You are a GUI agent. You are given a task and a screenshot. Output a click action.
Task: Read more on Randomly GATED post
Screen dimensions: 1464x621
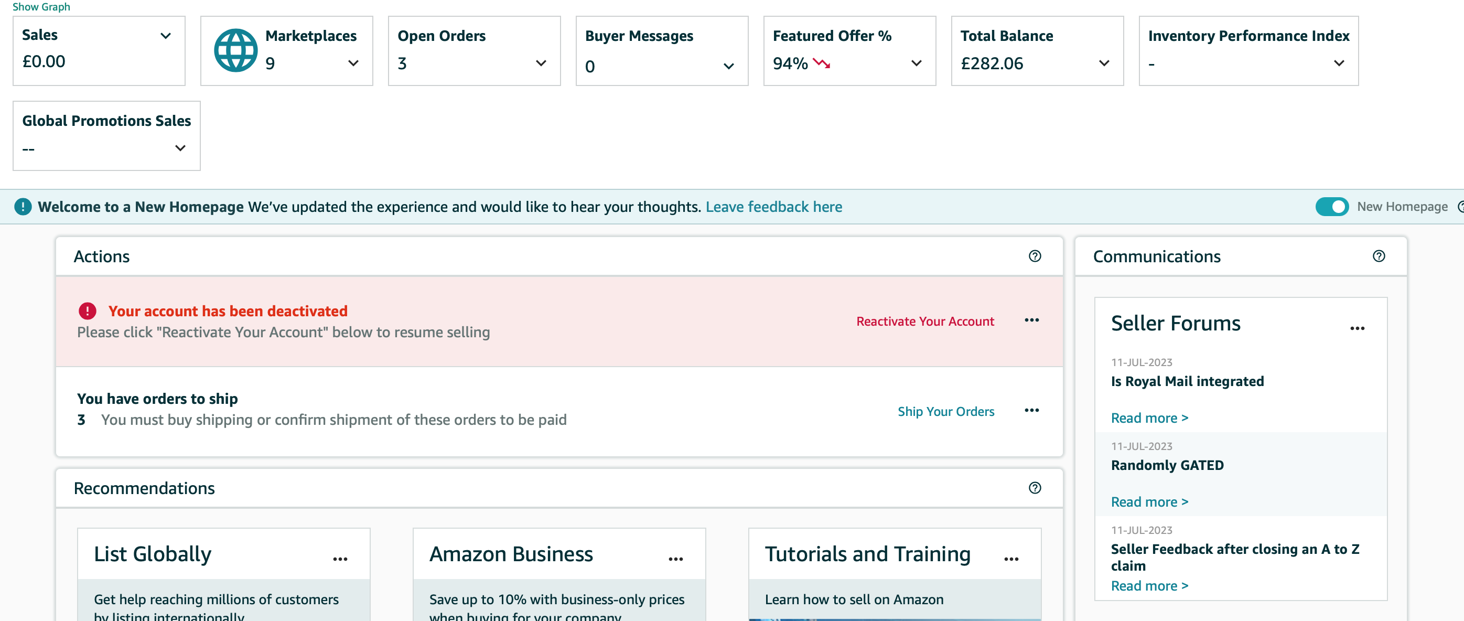(x=1149, y=502)
